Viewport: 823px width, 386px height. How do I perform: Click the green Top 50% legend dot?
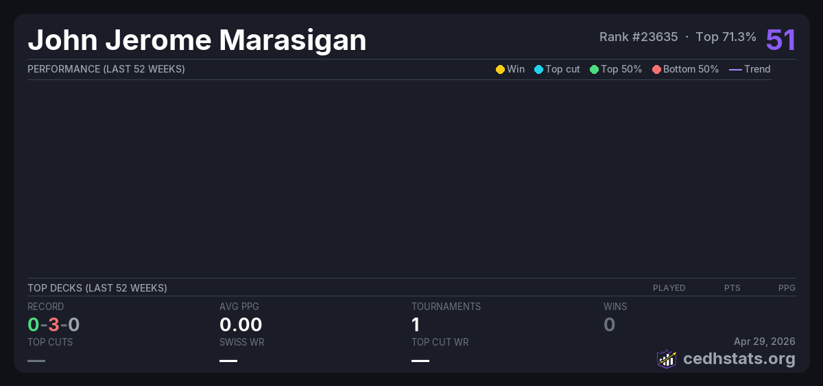pyautogui.click(x=594, y=69)
